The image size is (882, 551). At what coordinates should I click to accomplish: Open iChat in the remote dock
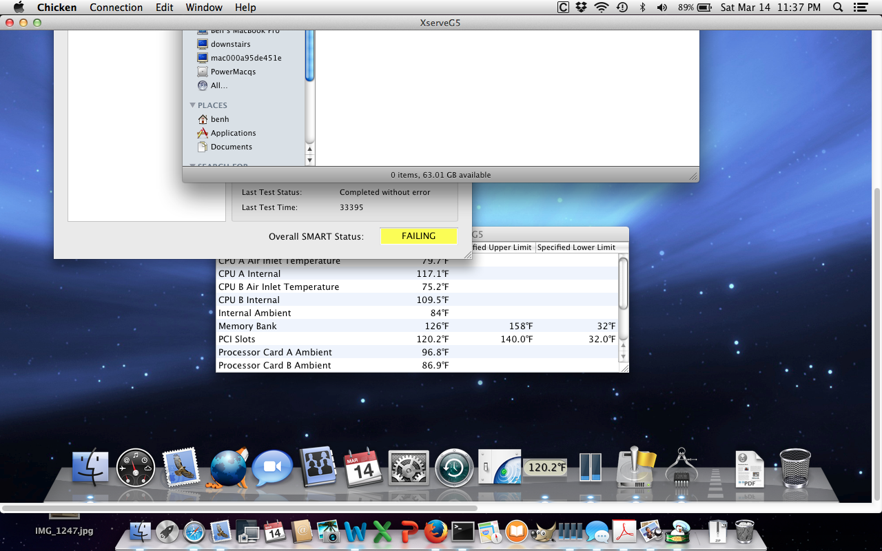click(x=271, y=469)
